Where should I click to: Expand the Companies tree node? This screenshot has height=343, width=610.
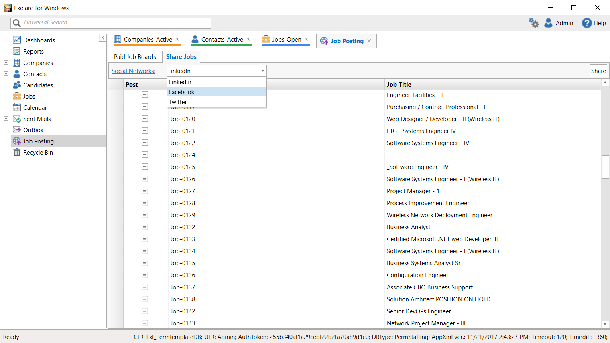click(6, 63)
